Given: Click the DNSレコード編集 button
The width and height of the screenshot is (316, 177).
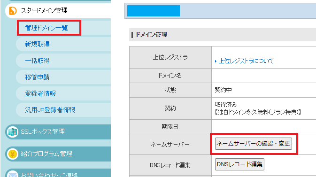Looking at the screenshot, I should (239, 164).
